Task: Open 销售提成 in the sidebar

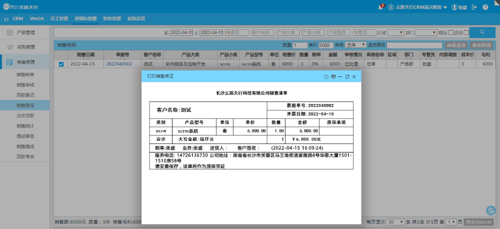Action: (25, 146)
